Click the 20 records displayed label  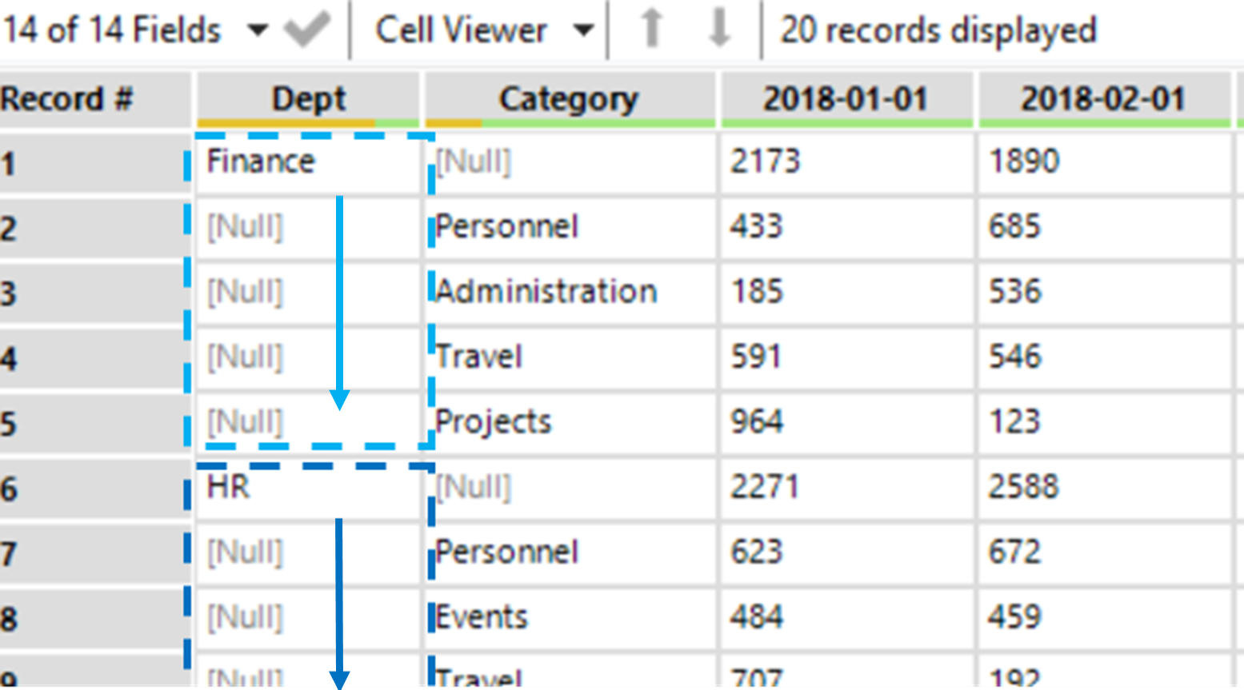coord(938,30)
